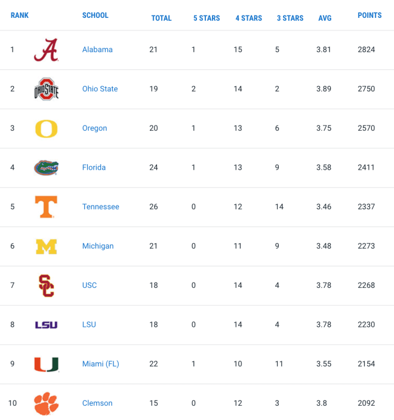Select the USC interlocking SC logo

point(47,286)
